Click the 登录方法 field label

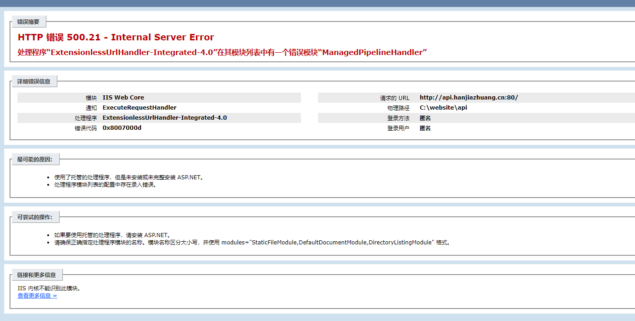coord(398,118)
